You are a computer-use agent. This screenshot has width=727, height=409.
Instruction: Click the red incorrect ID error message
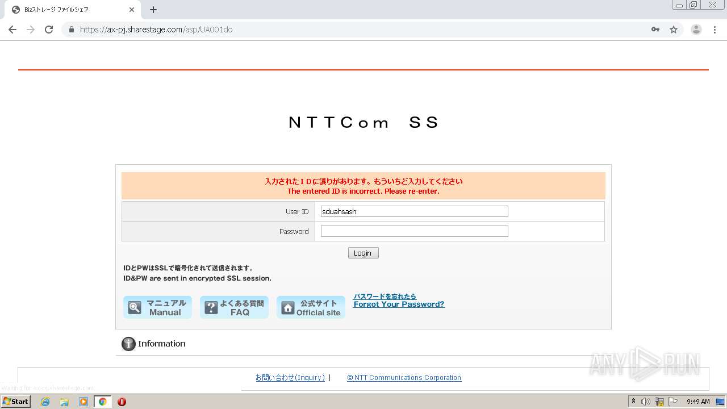point(363,186)
